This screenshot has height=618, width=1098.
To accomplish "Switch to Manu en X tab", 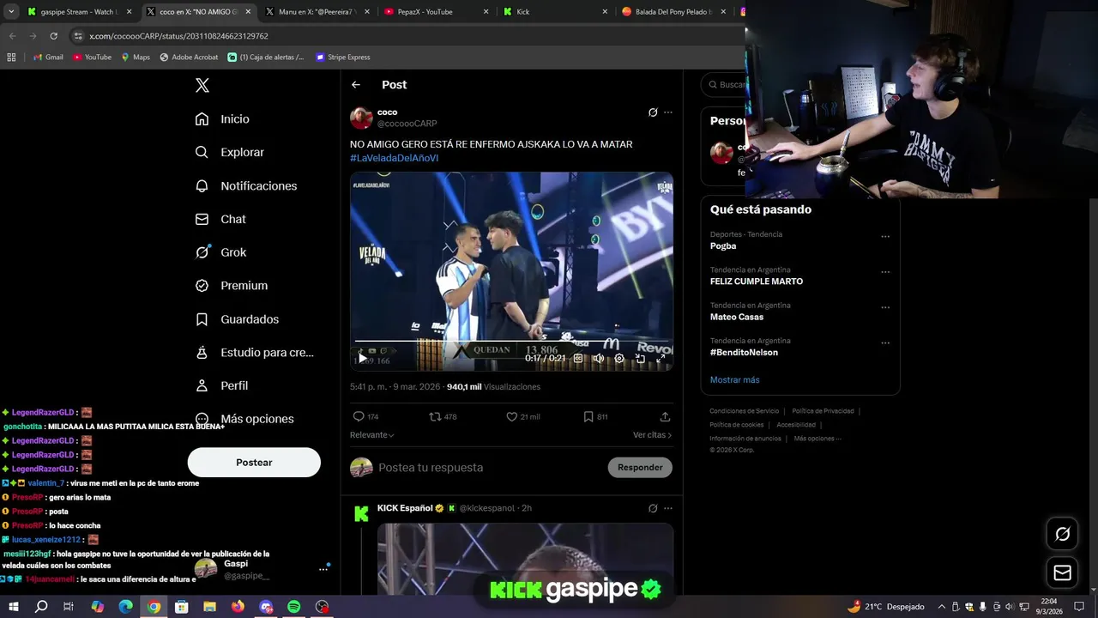I will click(316, 12).
